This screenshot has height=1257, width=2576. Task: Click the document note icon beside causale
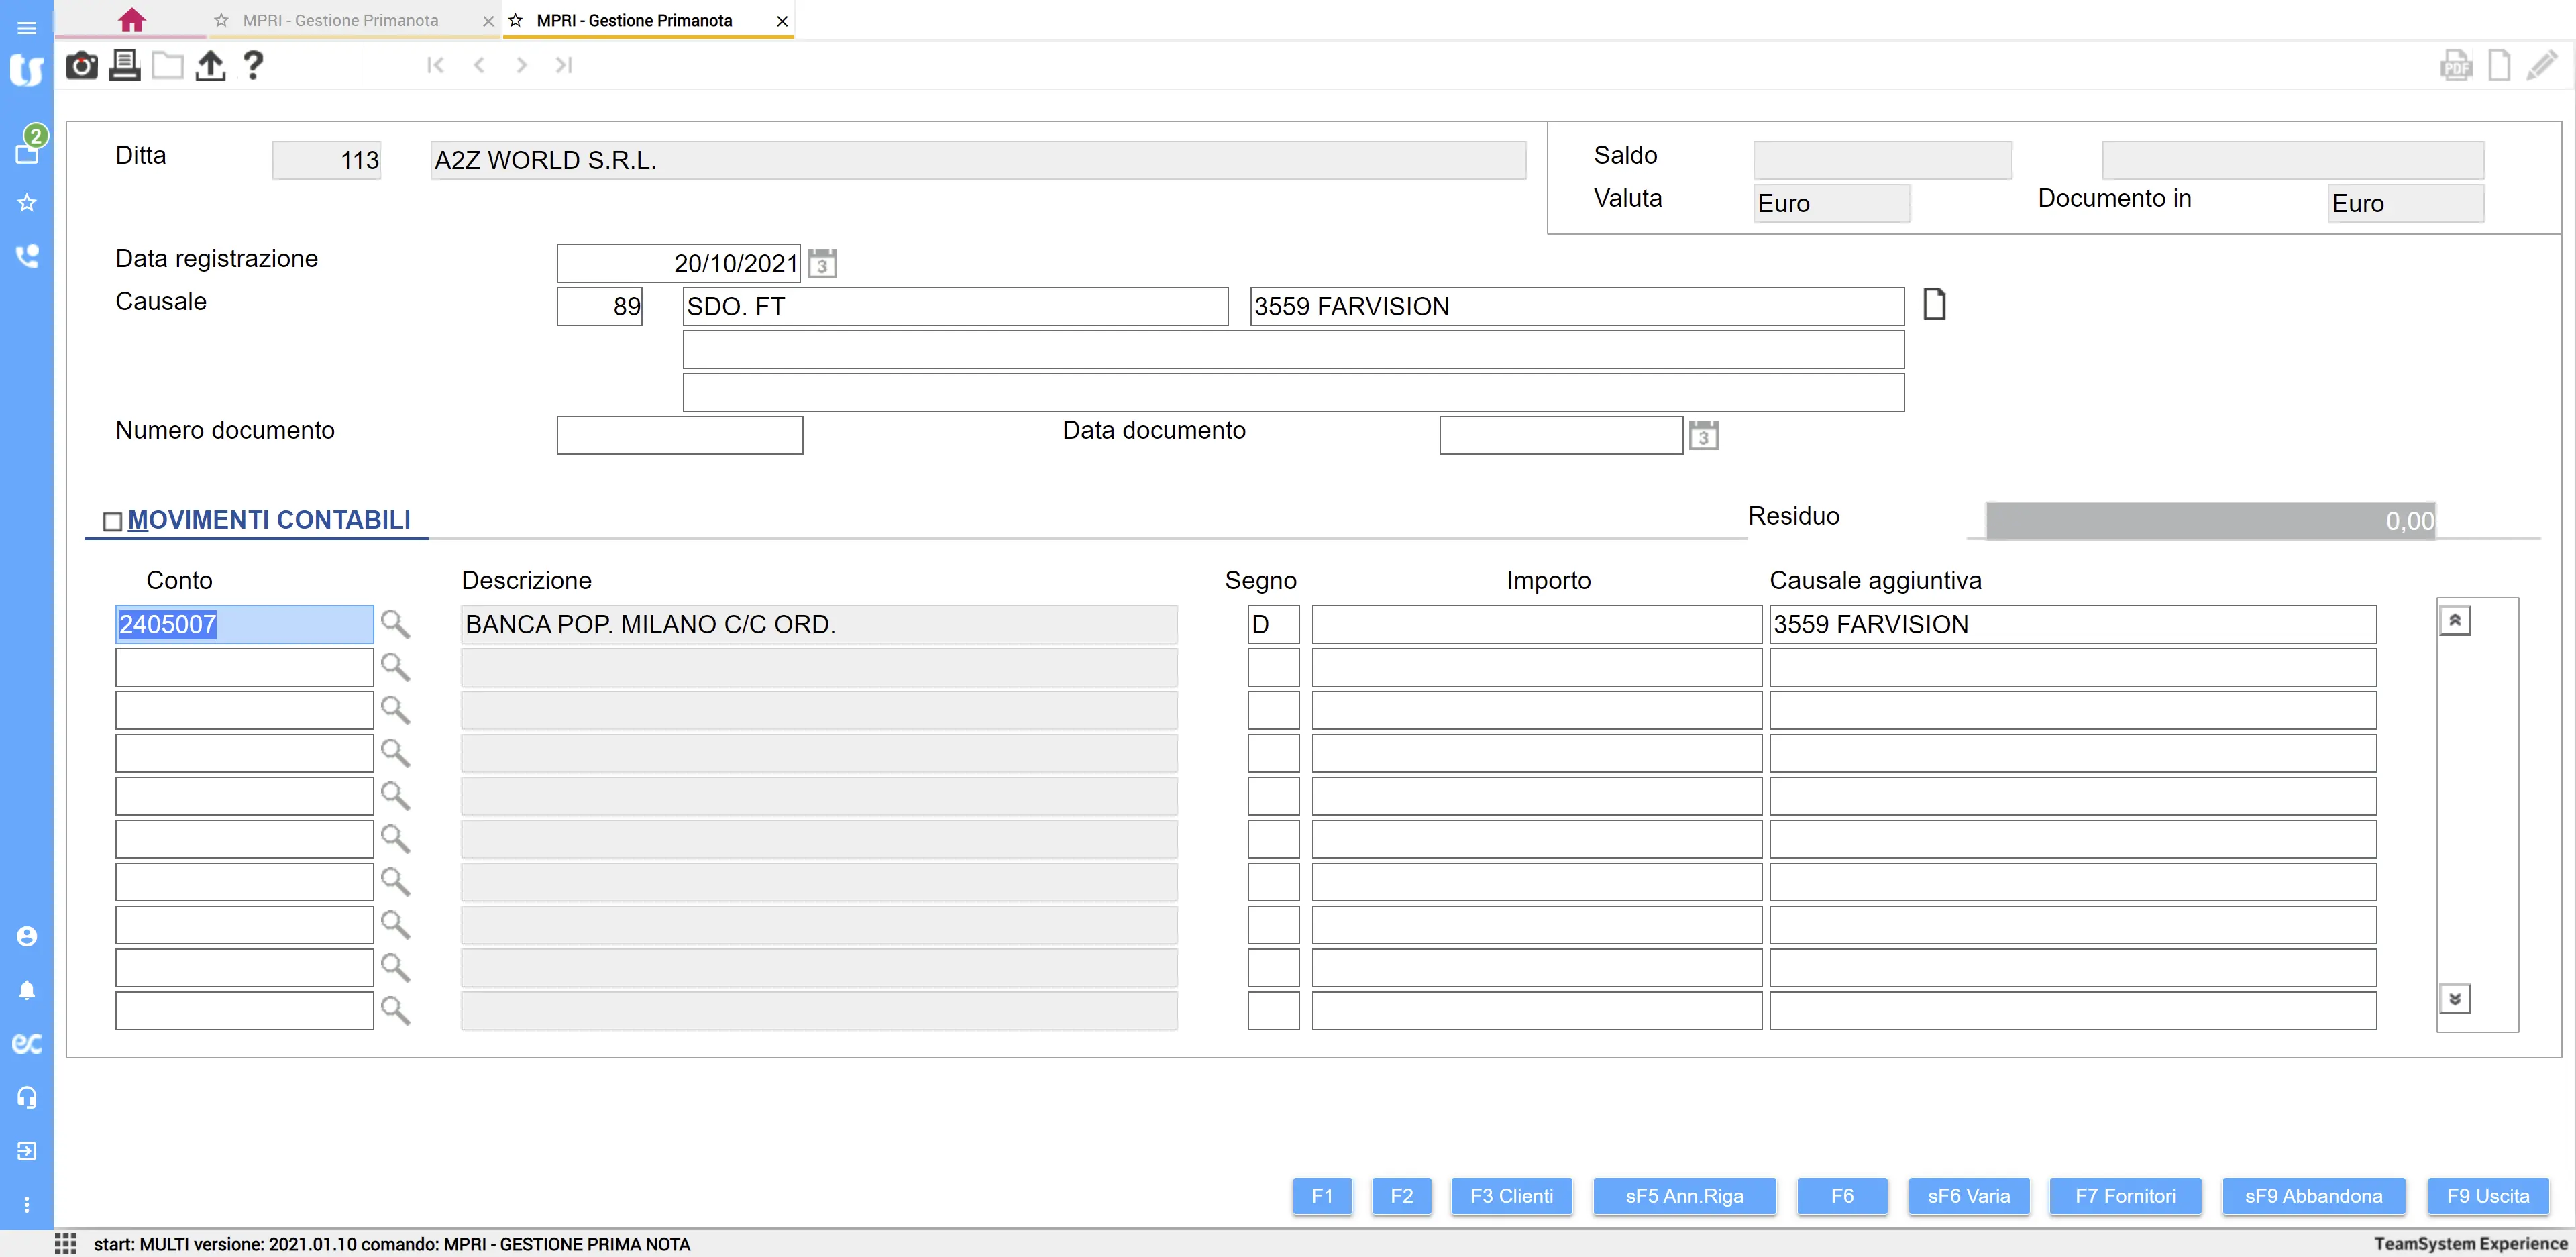click(1934, 304)
